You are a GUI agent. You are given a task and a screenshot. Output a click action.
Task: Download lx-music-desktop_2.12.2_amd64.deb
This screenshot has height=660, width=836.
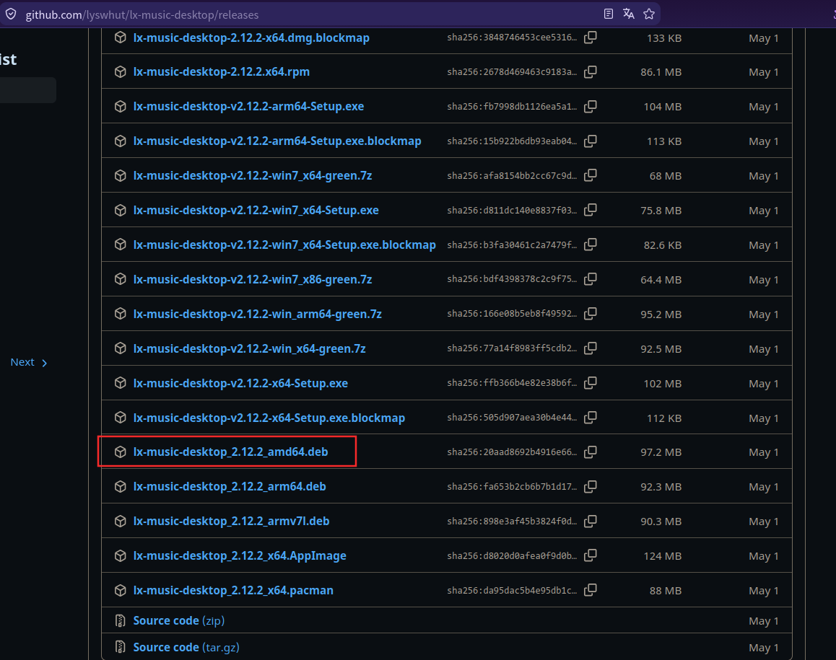click(230, 452)
